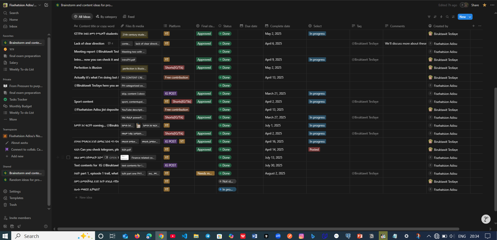This screenshot has width=497, height=240.
Task: Open help question mark icon in sidebar
Action: tap(46, 226)
